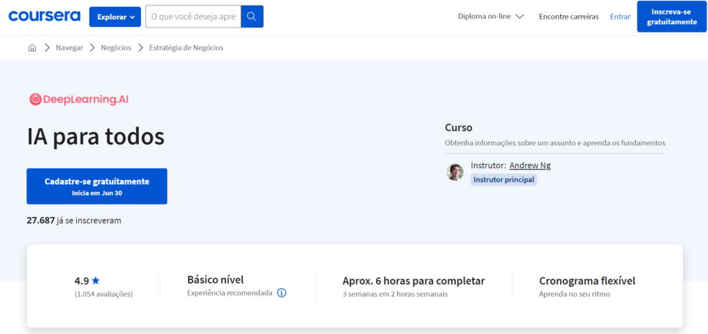Click the Entrar login link
This screenshot has width=708, height=334.
(620, 17)
